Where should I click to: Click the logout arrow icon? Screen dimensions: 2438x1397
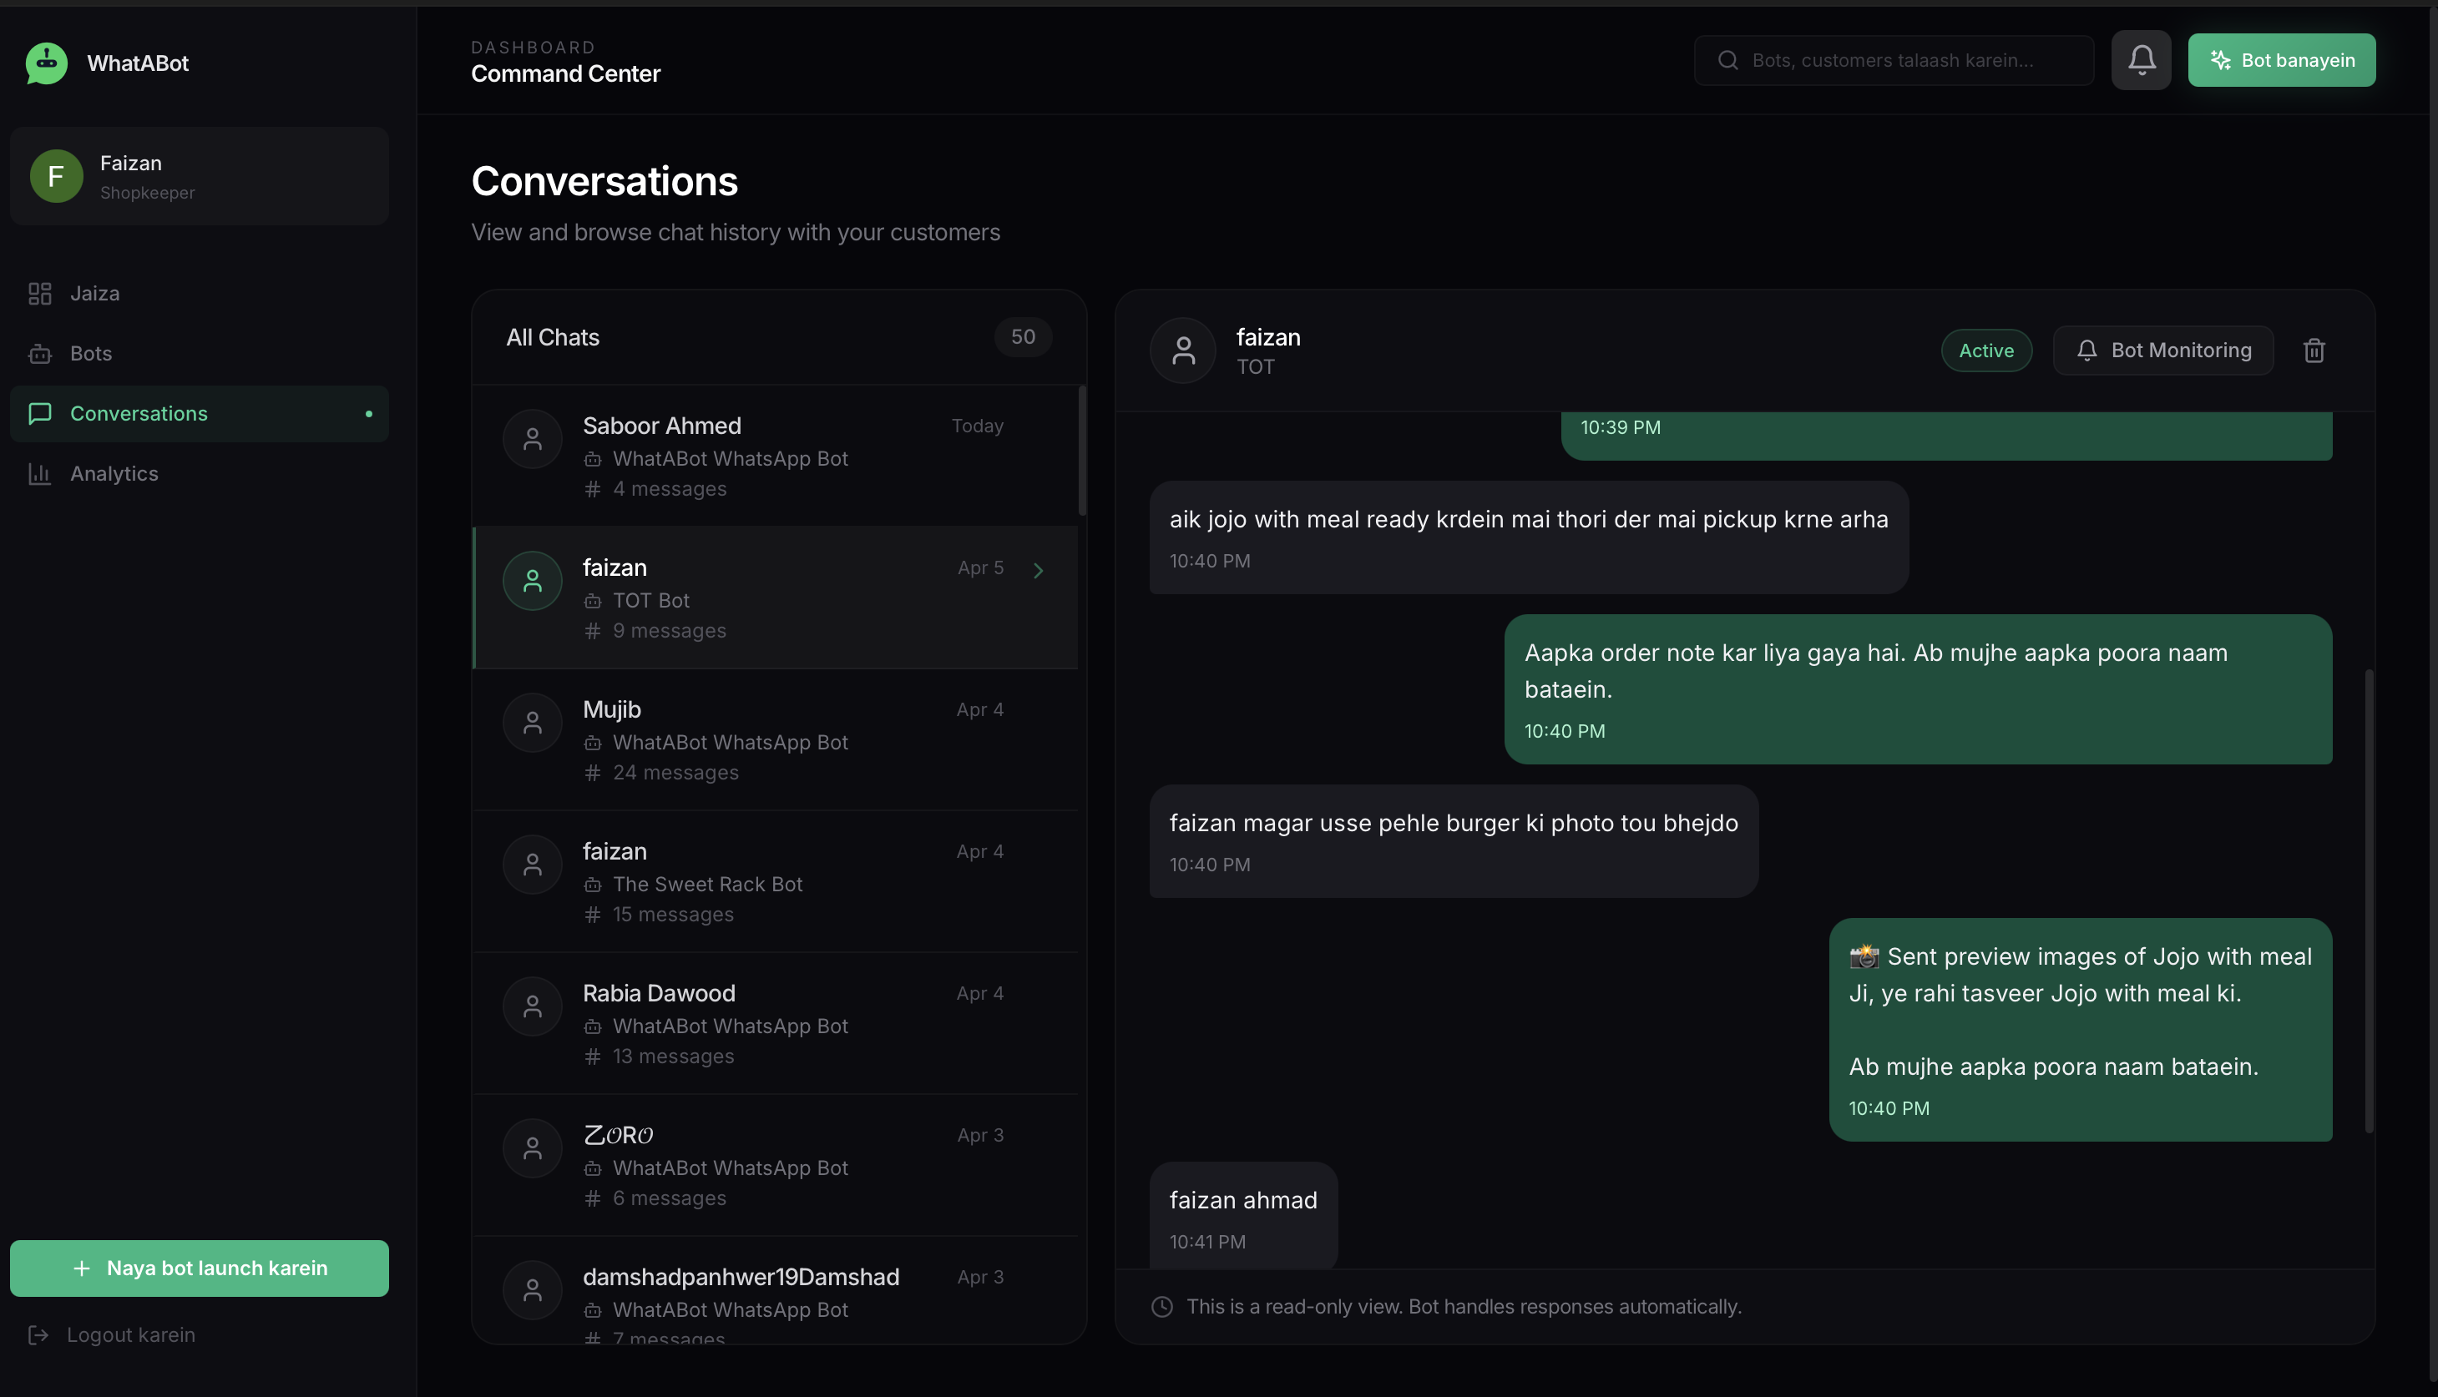click(x=38, y=1334)
